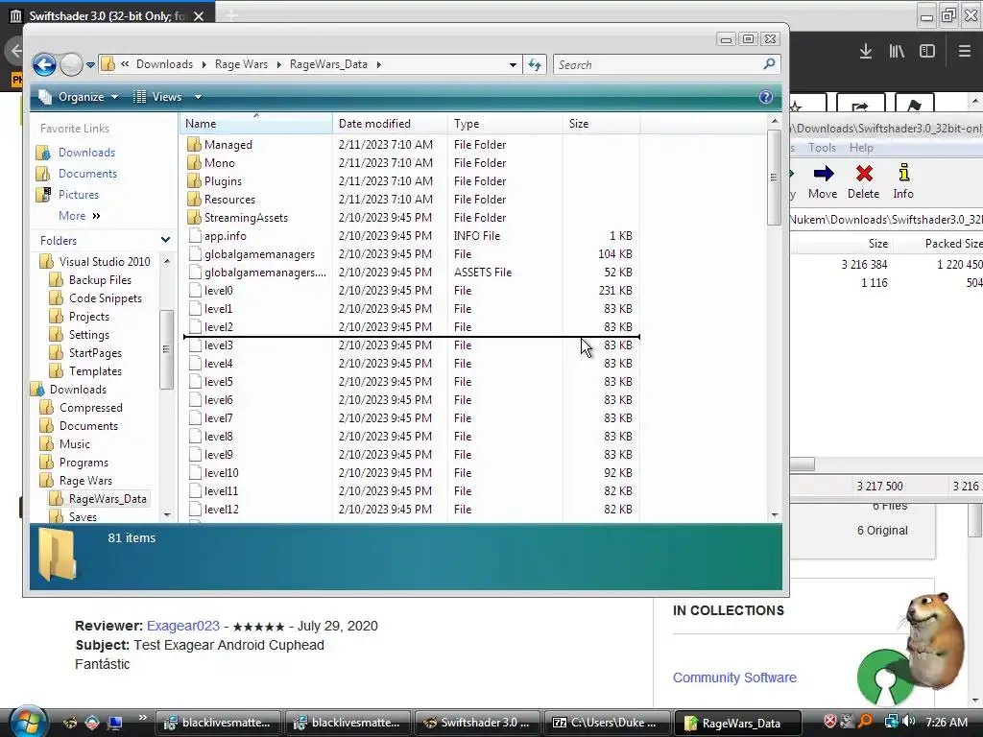Open Documents favorite link
The image size is (983, 737).
pos(87,174)
